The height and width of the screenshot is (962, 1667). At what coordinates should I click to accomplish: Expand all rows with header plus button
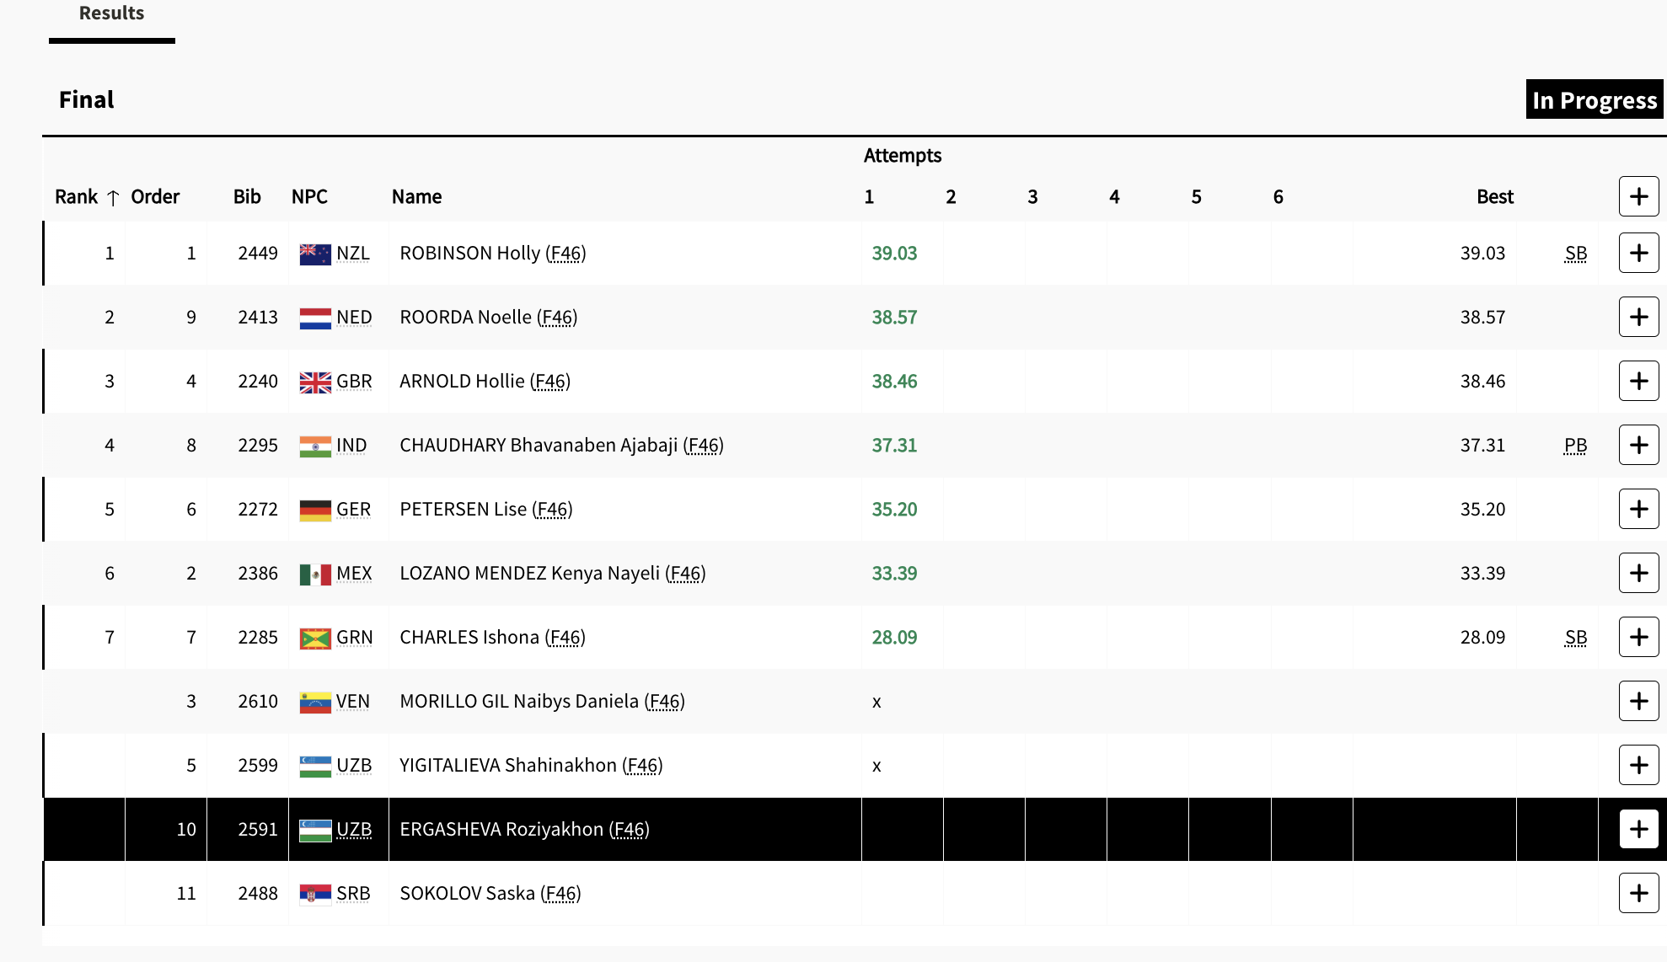[x=1638, y=196]
